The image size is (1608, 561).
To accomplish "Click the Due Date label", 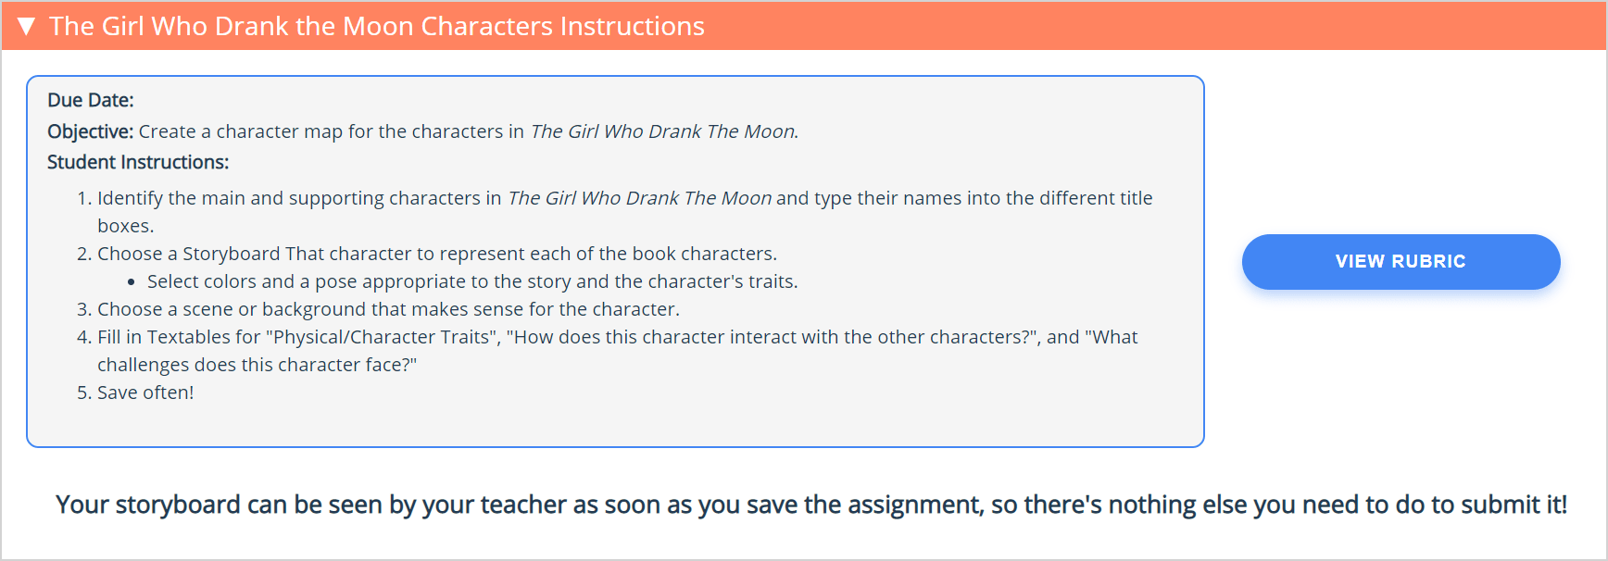I will coord(91,100).
